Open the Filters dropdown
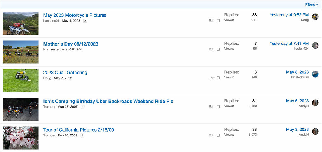The image size is (322, 152). pyautogui.click(x=311, y=5)
